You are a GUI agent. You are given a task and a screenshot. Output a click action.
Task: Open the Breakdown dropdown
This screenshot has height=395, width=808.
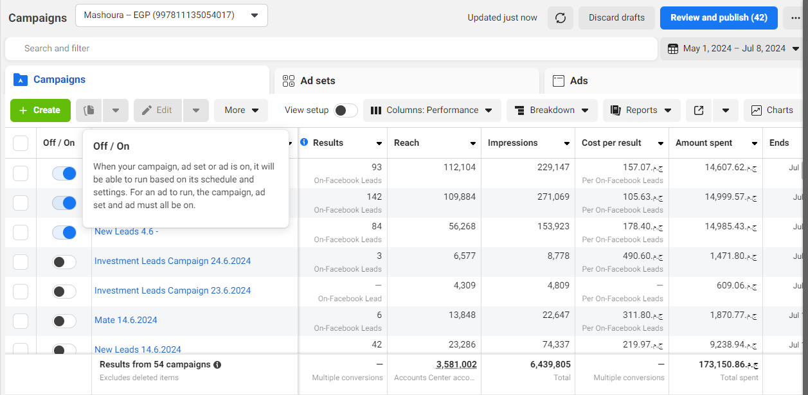tap(552, 110)
